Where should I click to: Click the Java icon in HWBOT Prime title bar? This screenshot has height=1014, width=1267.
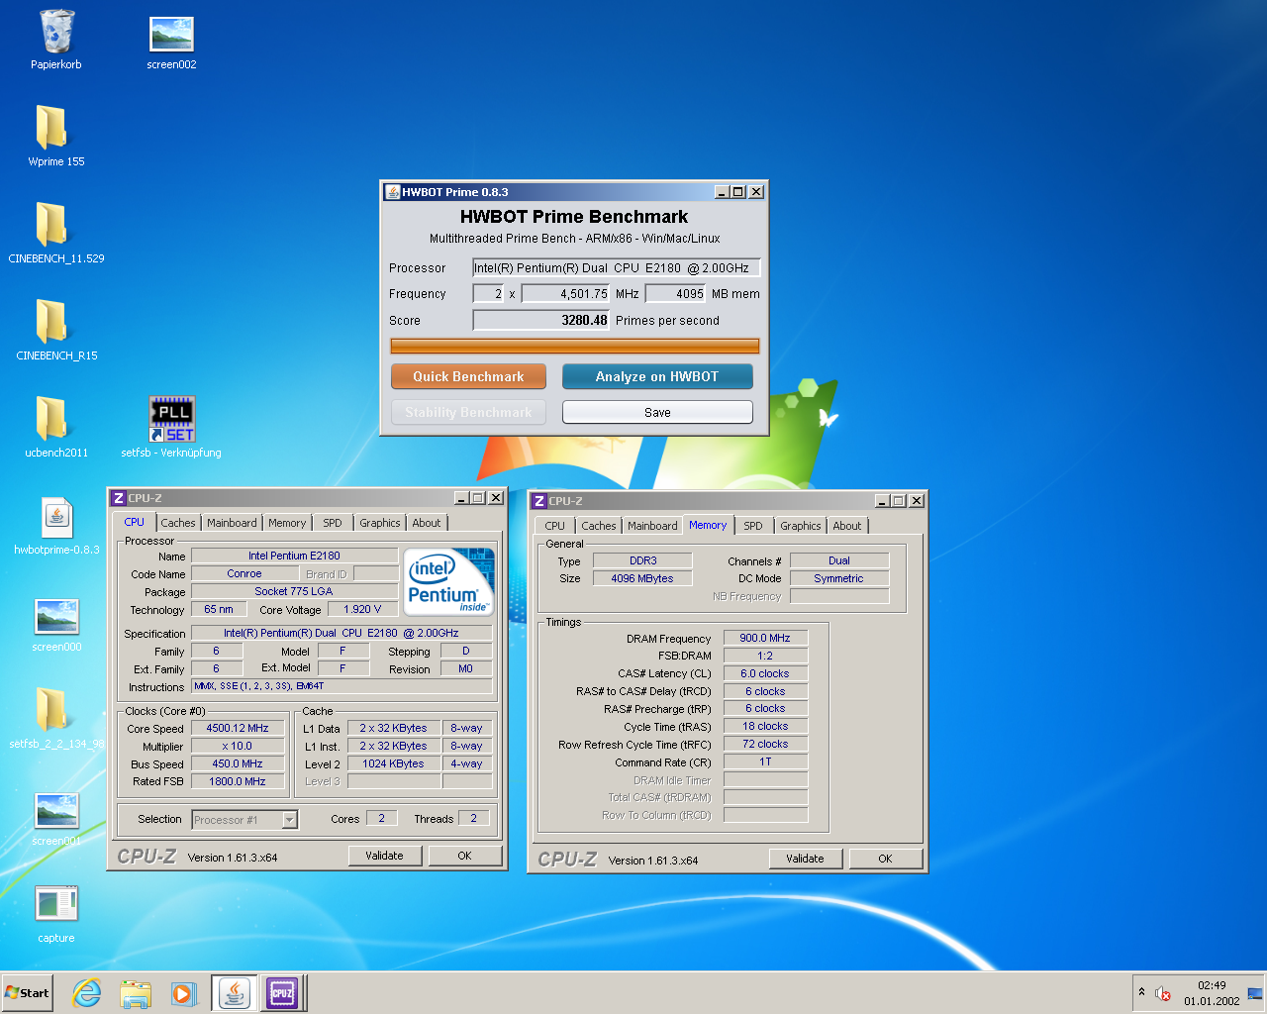(x=392, y=192)
